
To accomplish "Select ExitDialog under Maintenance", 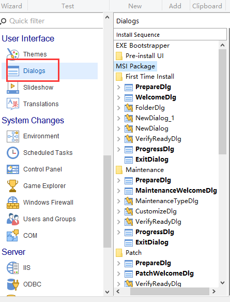I will pyautogui.click(x=152, y=242).
